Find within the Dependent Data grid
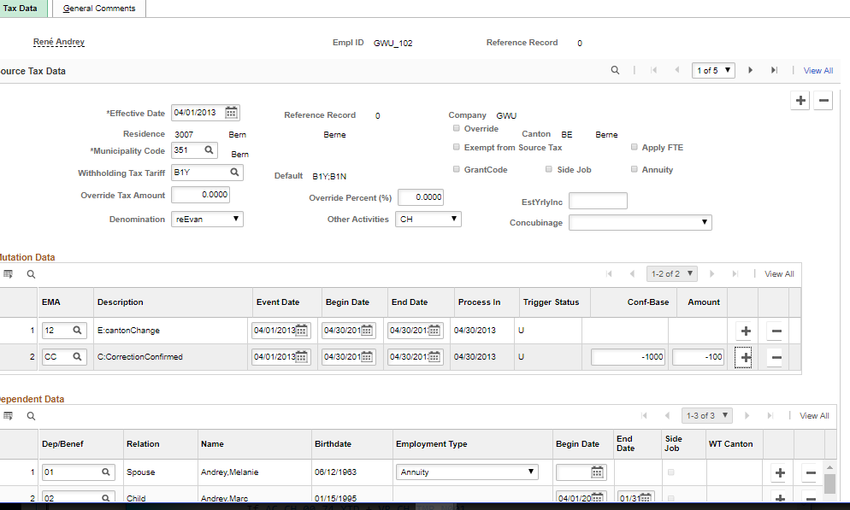This screenshot has width=850, height=510. [31, 416]
